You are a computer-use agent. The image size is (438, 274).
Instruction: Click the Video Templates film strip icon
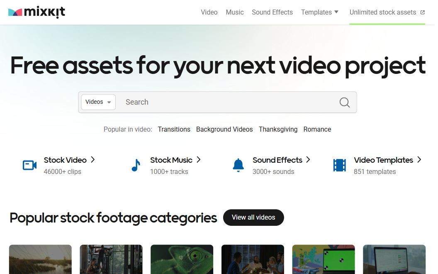[339, 165]
